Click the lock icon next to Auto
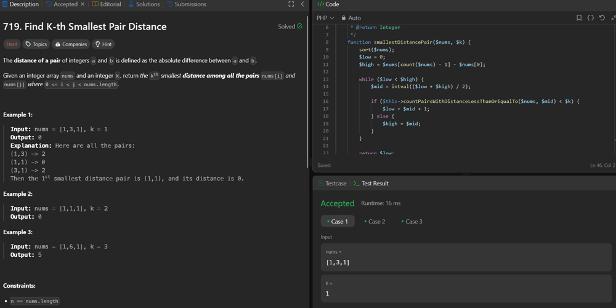 click(x=344, y=18)
